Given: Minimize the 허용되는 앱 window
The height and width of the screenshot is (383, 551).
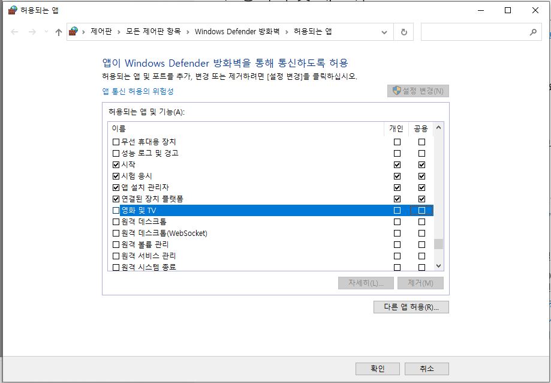Looking at the screenshot, I should pos(480,11).
